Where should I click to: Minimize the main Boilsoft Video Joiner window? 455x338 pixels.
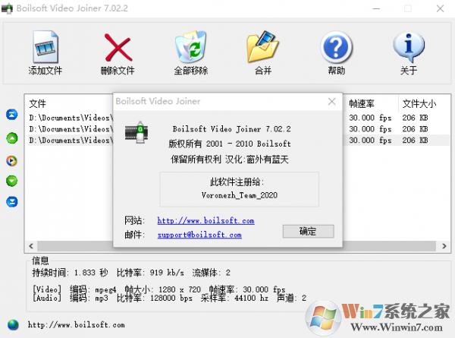click(376, 8)
